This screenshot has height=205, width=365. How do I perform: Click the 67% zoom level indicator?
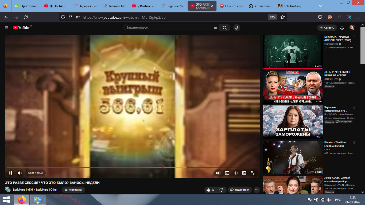[273, 17]
